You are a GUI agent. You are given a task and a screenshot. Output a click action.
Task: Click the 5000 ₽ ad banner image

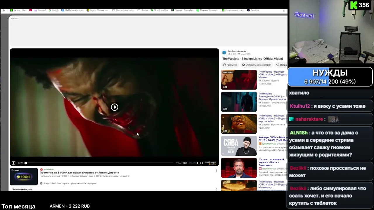pos(24,176)
